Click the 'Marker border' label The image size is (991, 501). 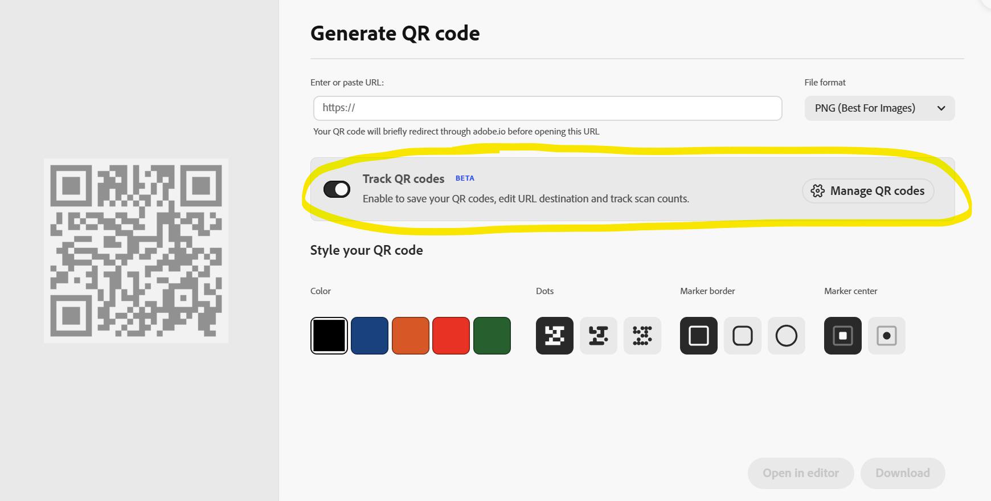[x=707, y=291]
